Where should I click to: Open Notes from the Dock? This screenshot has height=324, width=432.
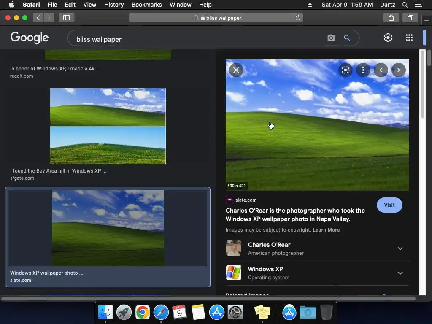click(198, 312)
